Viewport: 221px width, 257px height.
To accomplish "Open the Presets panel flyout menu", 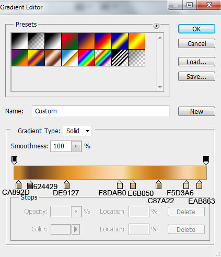I will tap(156, 26).
